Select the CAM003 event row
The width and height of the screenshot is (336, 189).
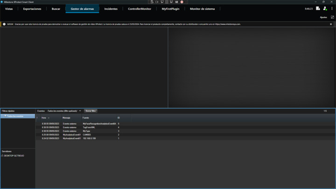tap(87, 135)
